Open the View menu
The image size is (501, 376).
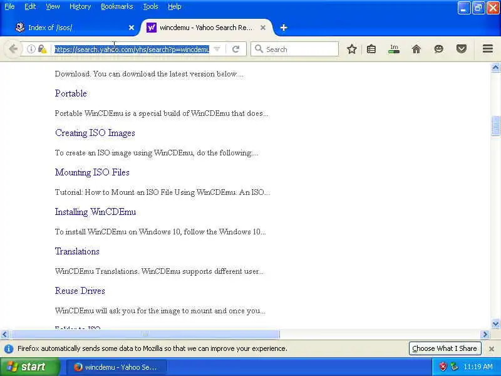[x=53, y=6]
